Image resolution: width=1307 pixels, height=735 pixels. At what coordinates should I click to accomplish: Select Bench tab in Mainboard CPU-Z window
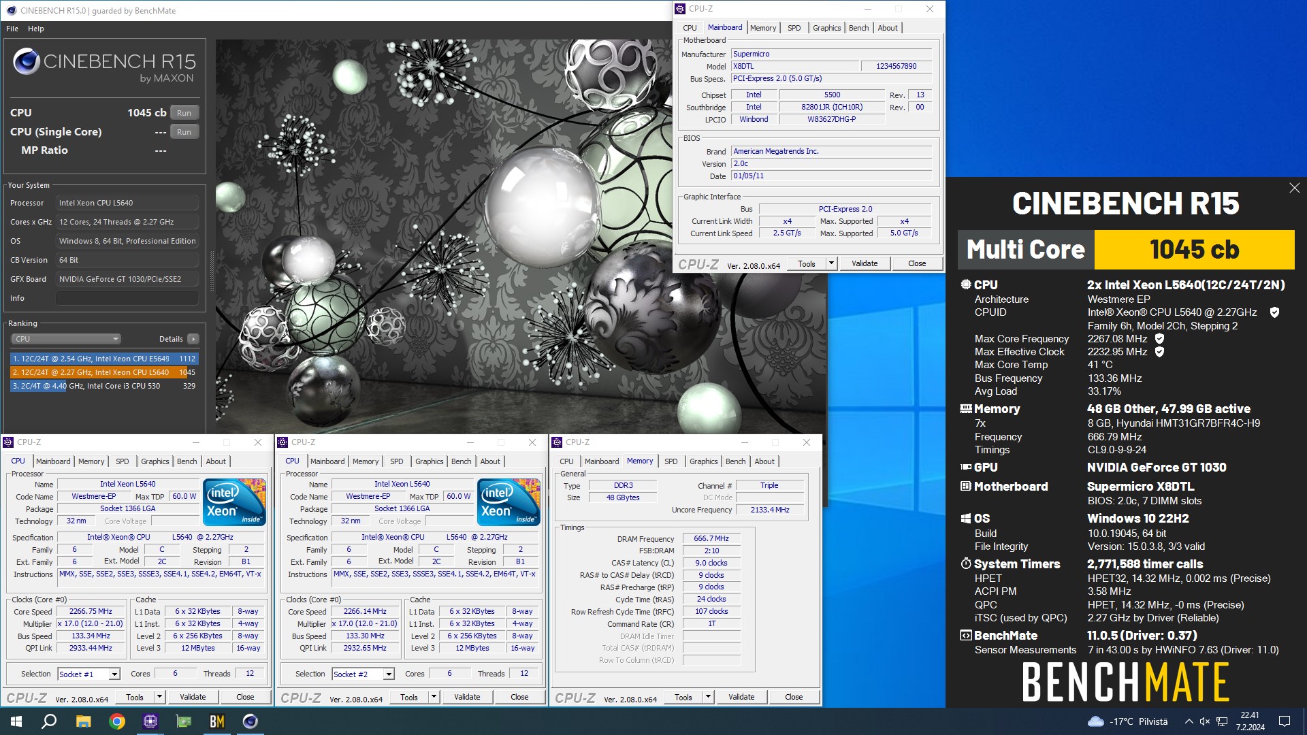(858, 28)
